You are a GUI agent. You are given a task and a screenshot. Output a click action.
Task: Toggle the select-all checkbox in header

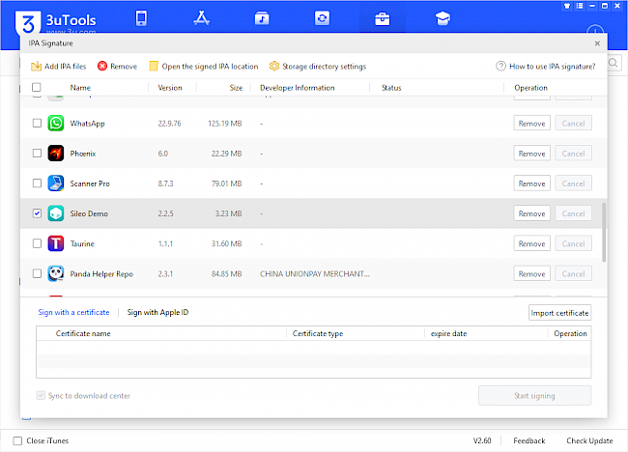click(x=37, y=87)
